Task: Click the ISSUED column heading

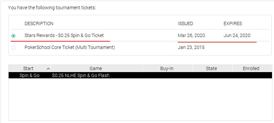Action: point(185,23)
